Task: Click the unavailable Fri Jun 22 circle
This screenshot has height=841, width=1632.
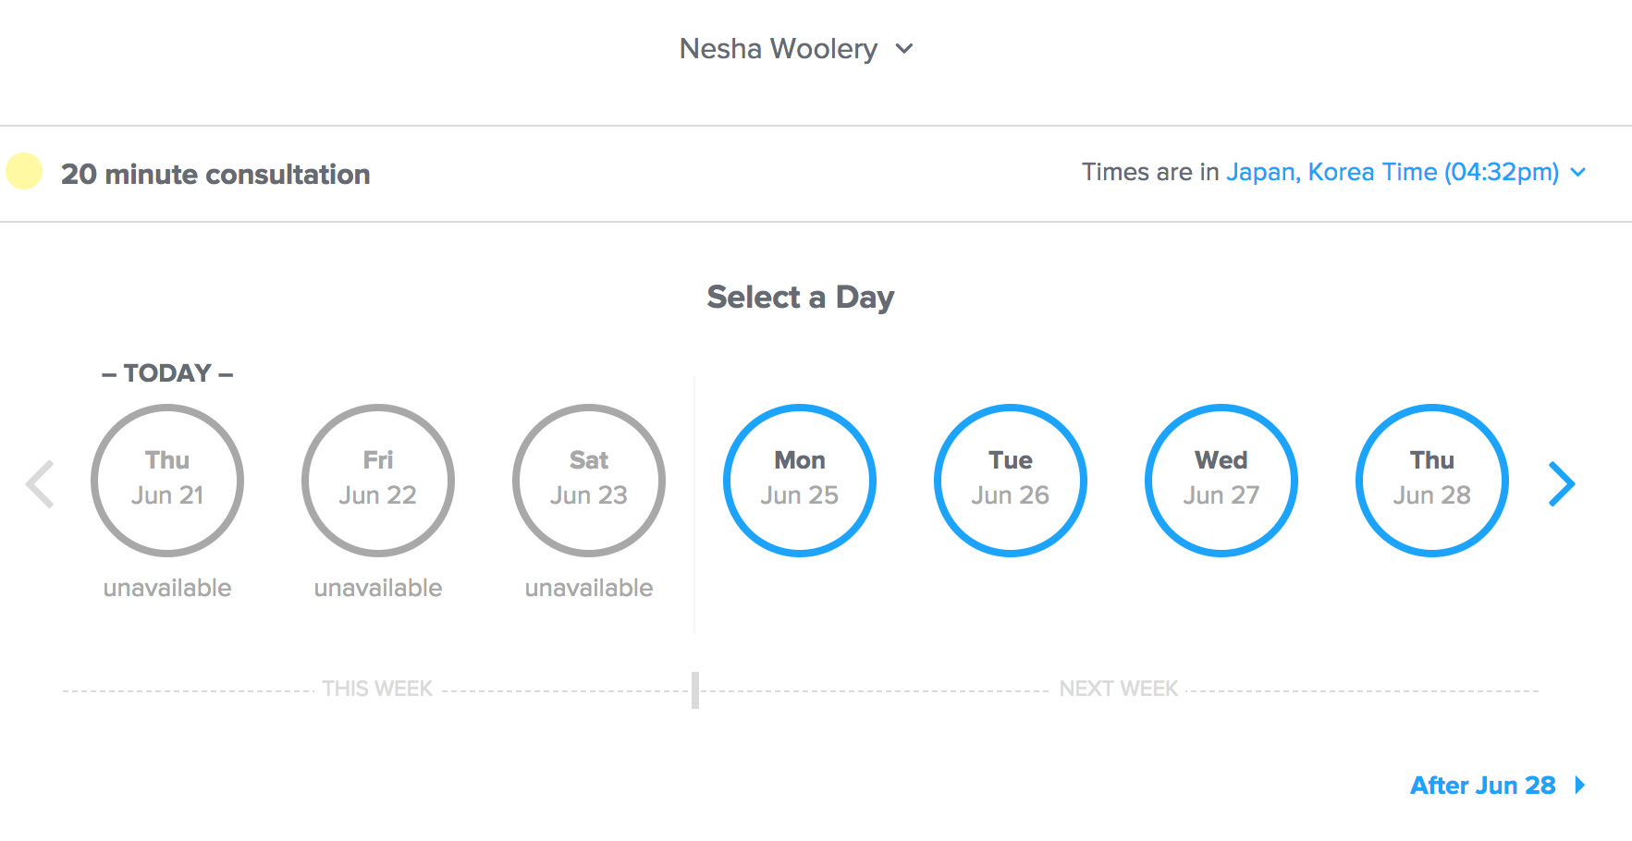Action: point(378,481)
